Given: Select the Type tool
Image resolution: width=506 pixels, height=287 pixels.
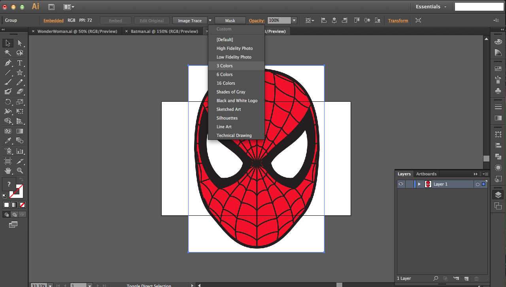Looking at the screenshot, I should [x=20, y=63].
